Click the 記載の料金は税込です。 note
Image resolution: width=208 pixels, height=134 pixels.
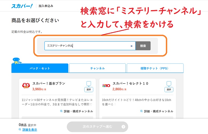(27, 32)
